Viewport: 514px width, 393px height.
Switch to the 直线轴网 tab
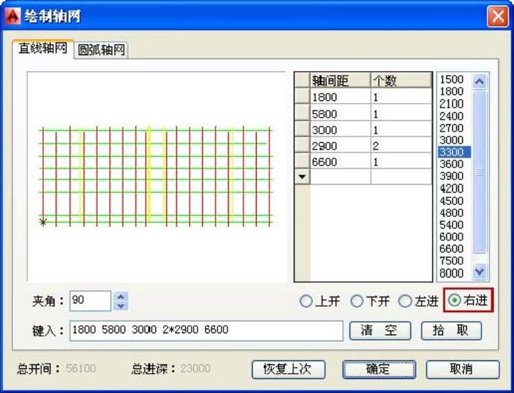pyautogui.click(x=43, y=48)
